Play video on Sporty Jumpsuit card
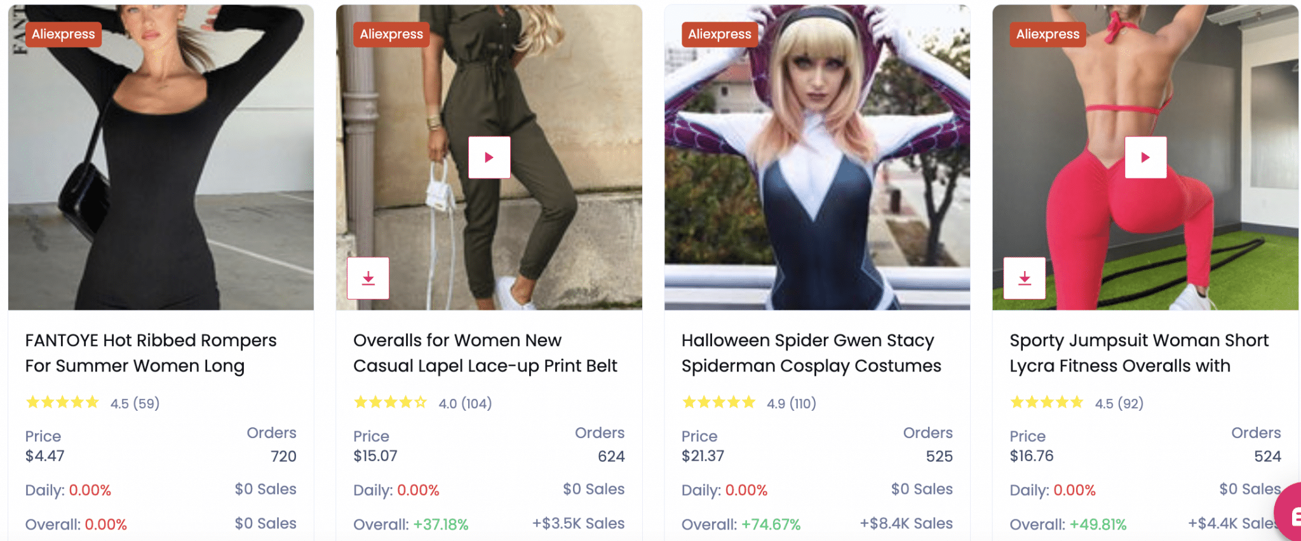This screenshot has height=541, width=1301. 1145,157
